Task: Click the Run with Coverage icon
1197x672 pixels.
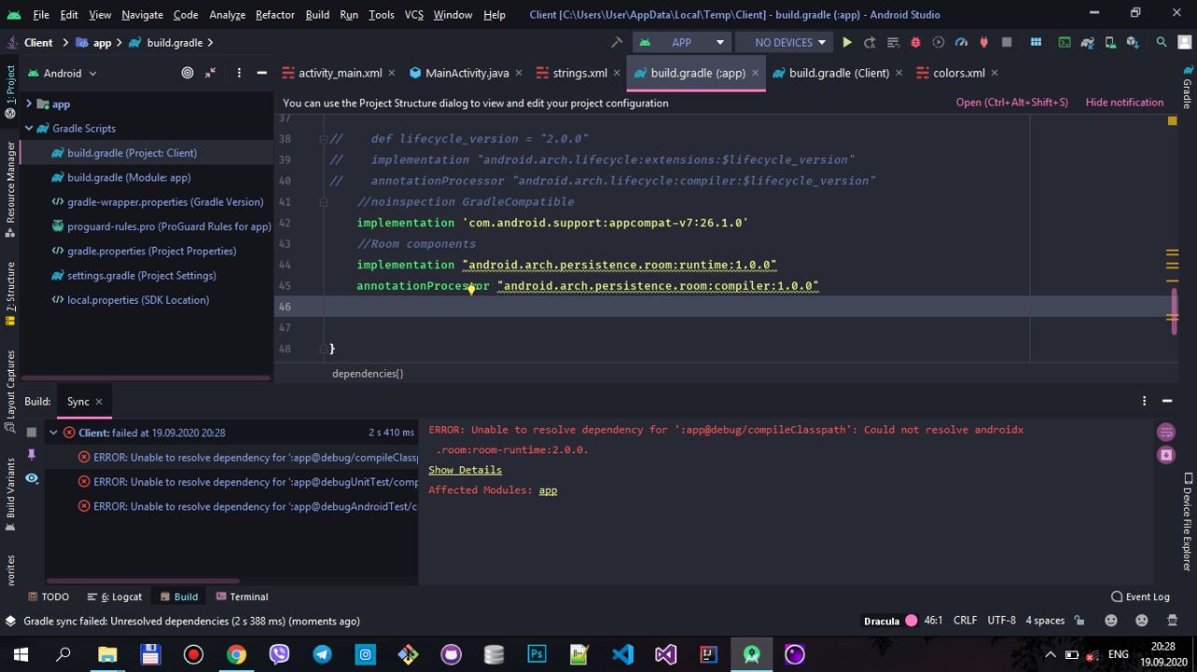Action: (x=938, y=42)
